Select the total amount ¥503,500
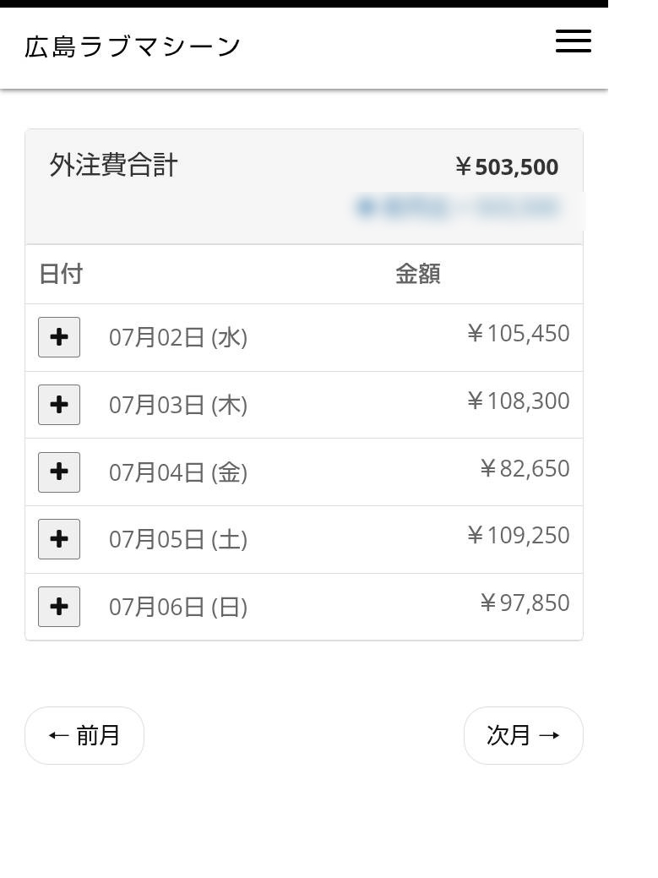Screen dimensions: 658x878 [506, 166]
